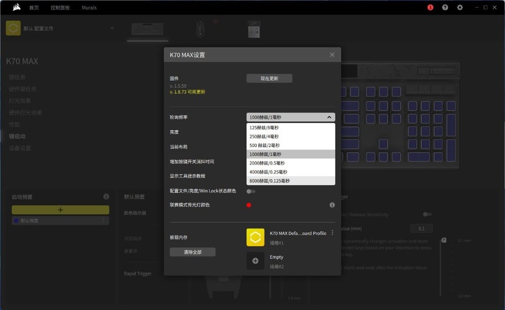Click the K70 MAX keyboard preview image

(x=400, y=115)
